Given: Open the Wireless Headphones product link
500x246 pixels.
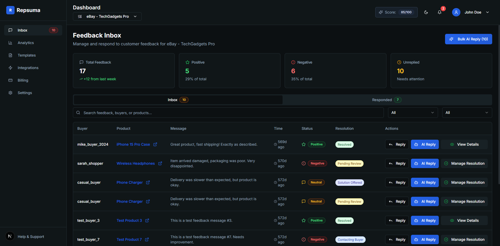Looking at the screenshot, I should click(x=136, y=163).
